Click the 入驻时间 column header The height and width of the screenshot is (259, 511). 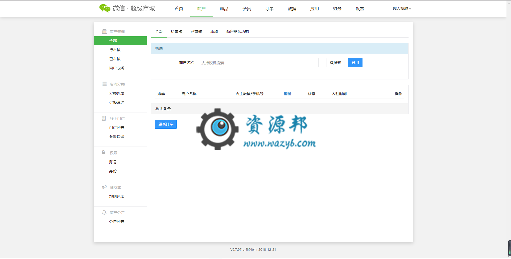(339, 94)
